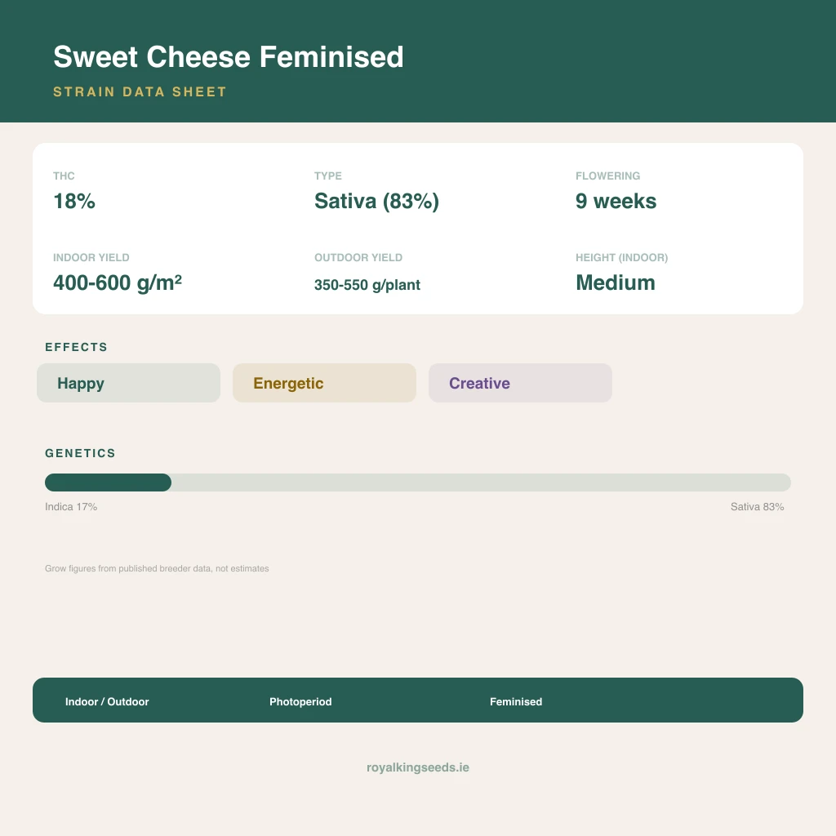Click the Sweet Cheese Feminised title
Screen dimensions: 836x836
229,57
